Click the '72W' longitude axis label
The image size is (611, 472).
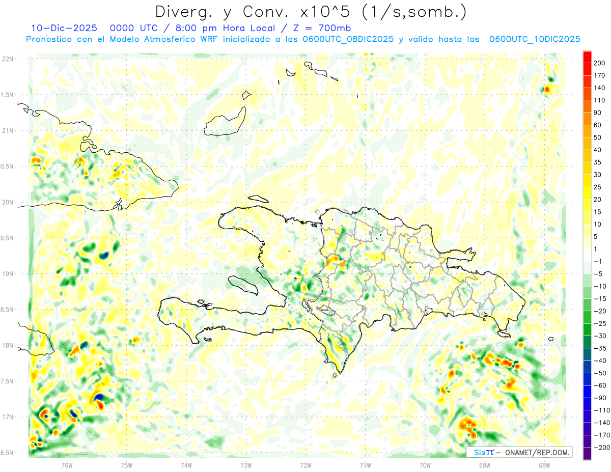[x=305, y=465]
